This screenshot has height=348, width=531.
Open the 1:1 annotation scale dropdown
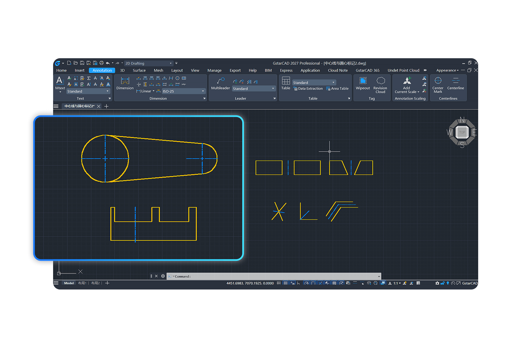click(x=397, y=283)
